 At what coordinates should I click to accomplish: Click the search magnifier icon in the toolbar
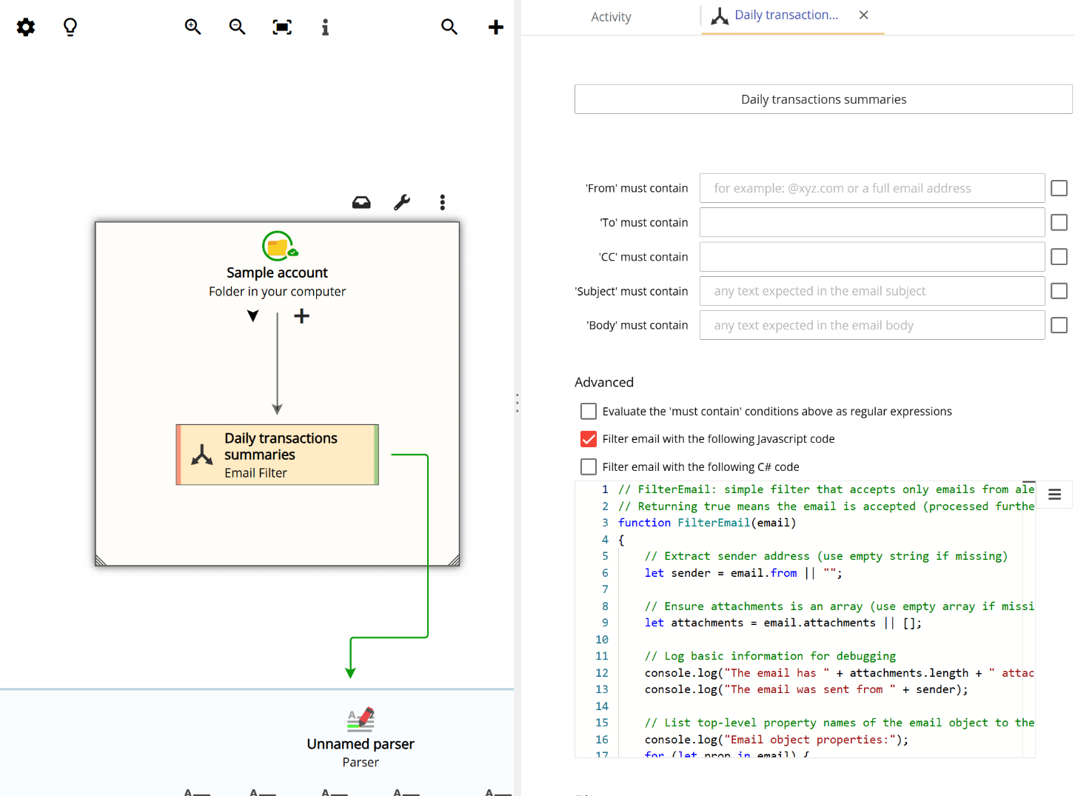pos(449,27)
